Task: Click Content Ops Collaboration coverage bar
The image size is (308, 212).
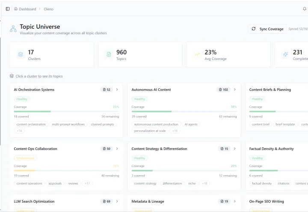Action: point(66,170)
